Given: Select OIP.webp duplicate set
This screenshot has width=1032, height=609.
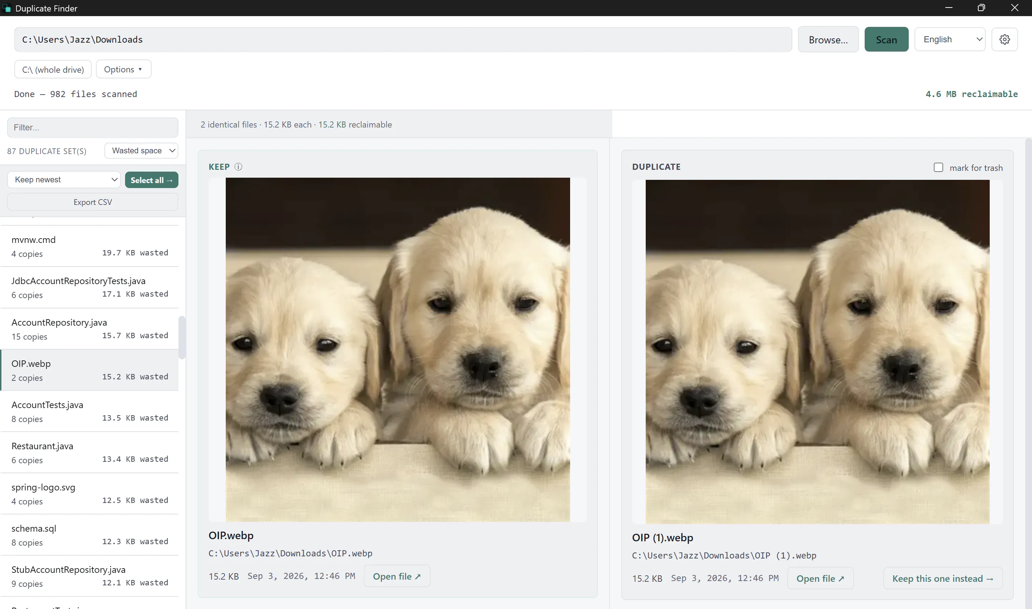Looking at the screenshot, I should [90, 370].
